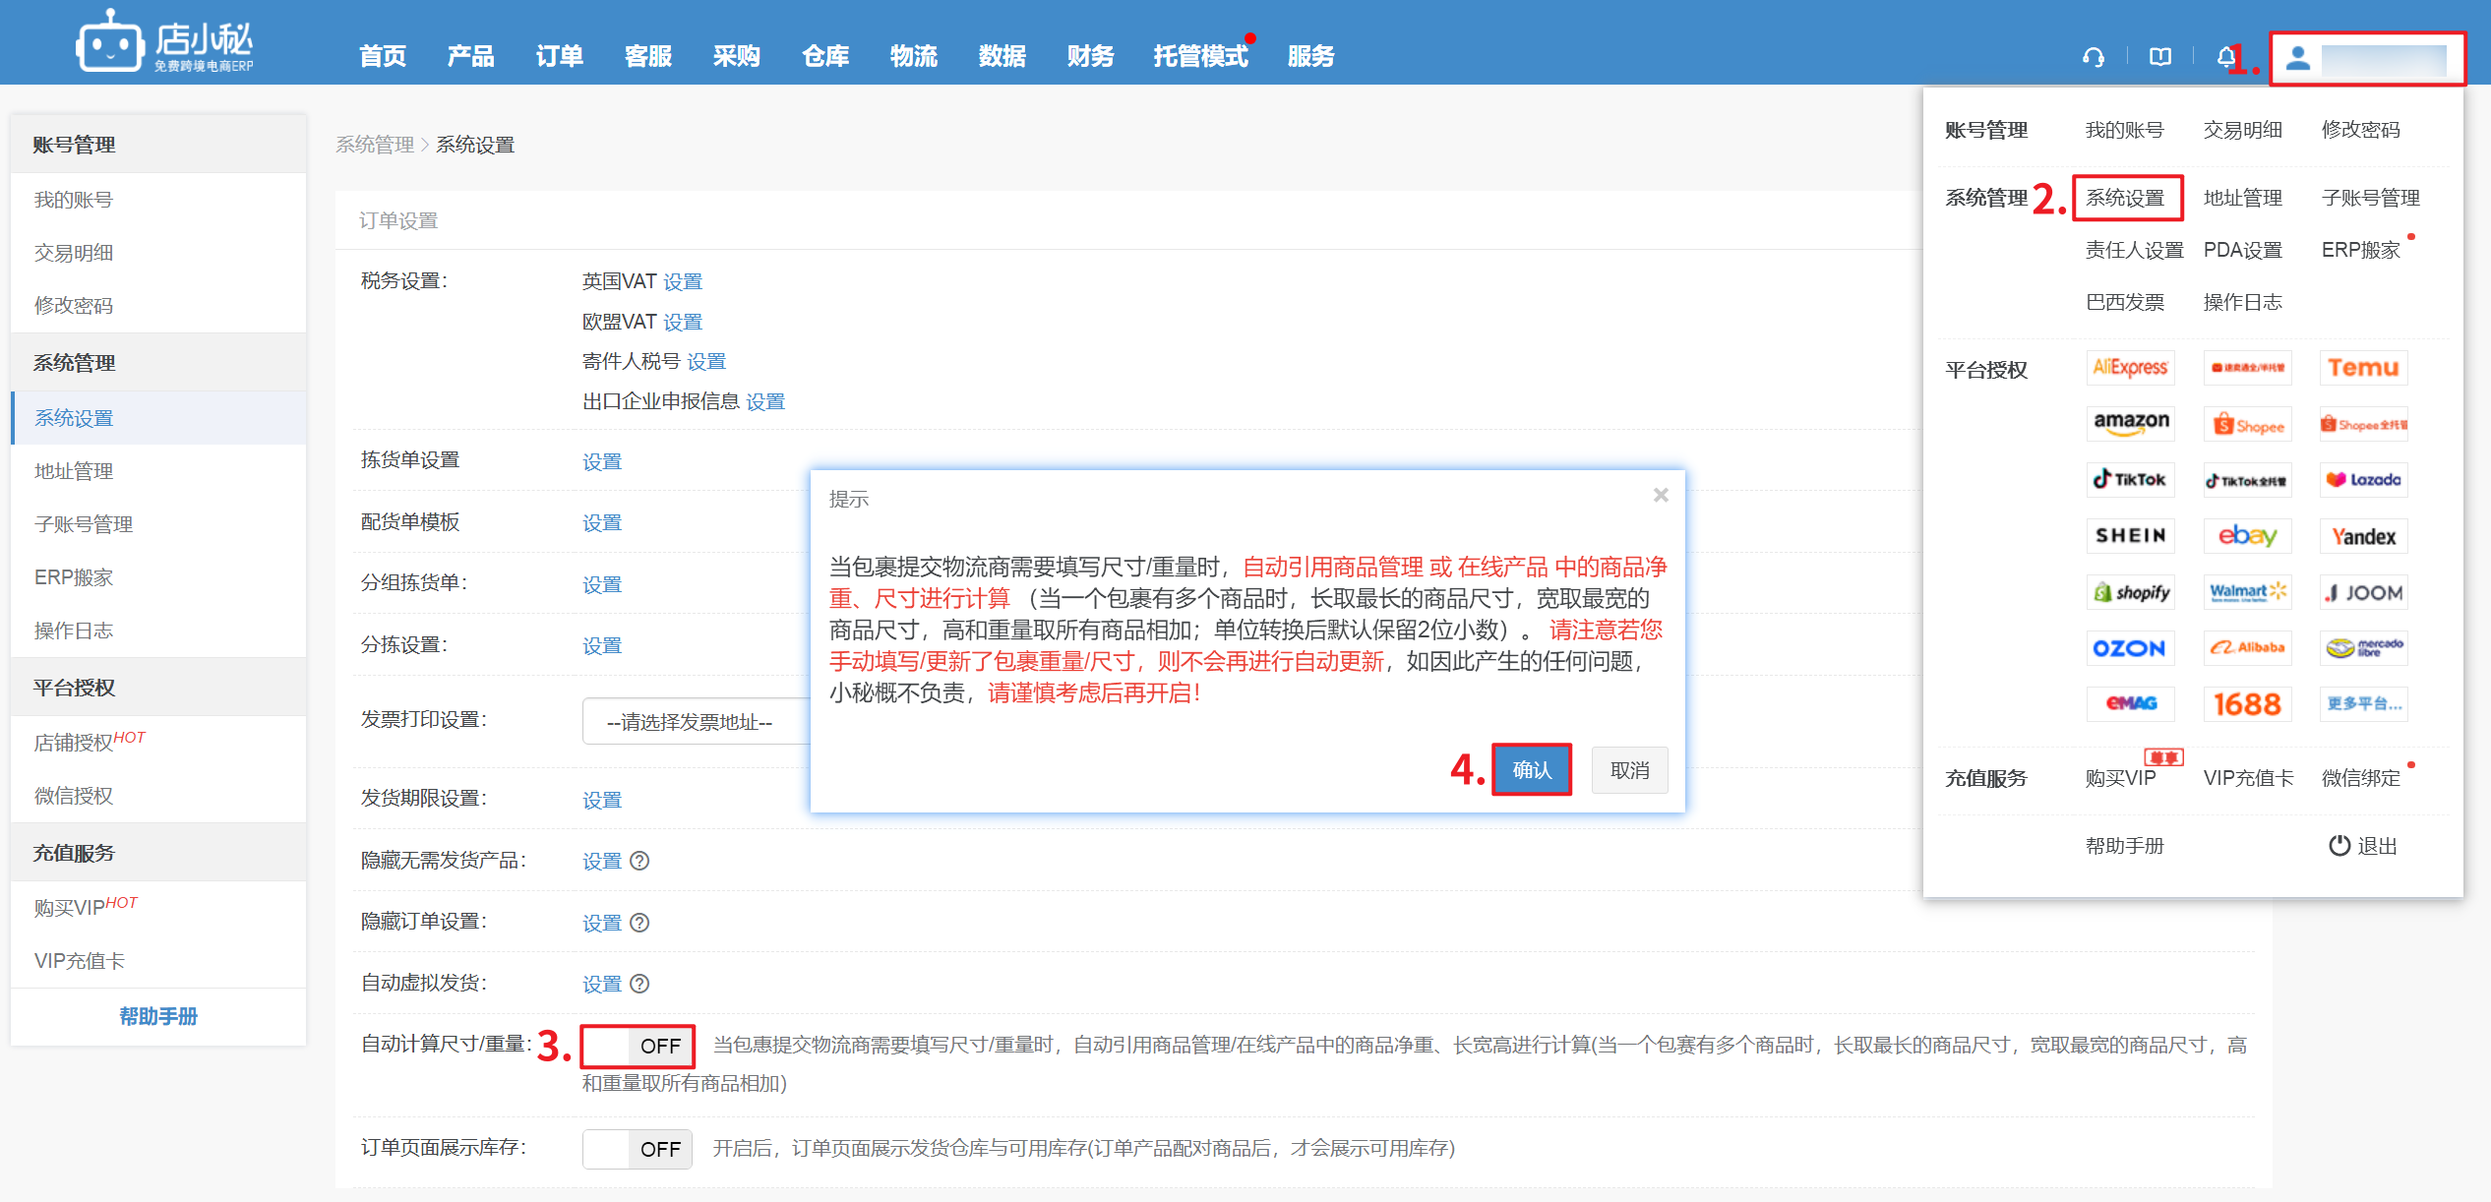This screenshot has width=2491, height=1202.
Task: Close the 提示 dialog with X
Action: coord(1661,496)
